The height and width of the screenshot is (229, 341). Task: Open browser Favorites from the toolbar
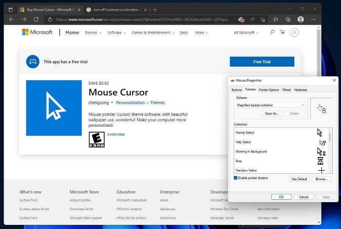275,19
